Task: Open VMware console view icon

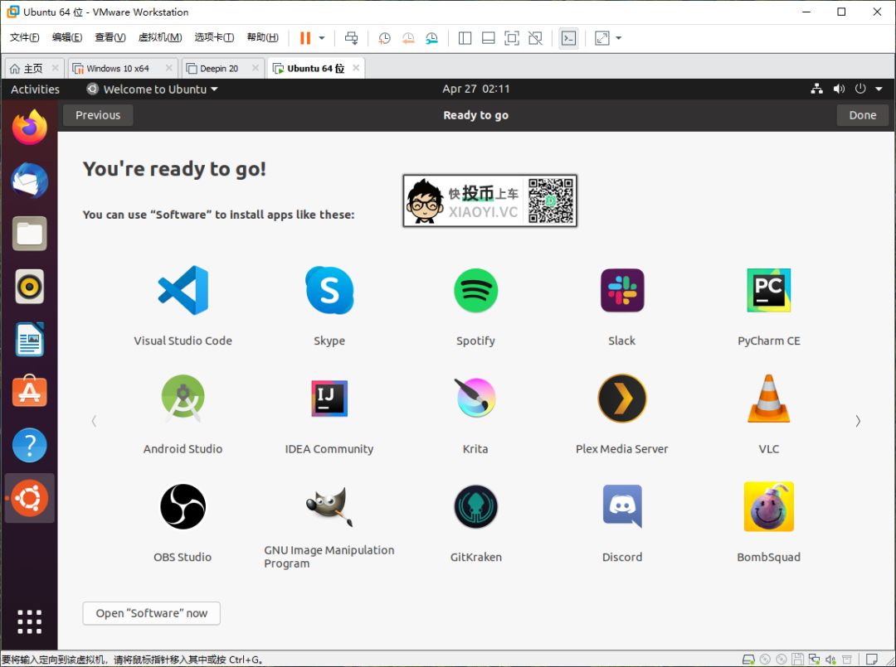Action: point(568,38)
